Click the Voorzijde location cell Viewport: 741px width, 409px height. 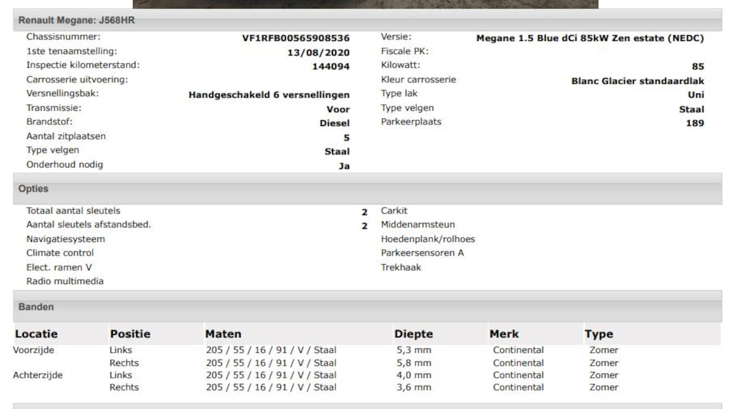coord(34,350)
